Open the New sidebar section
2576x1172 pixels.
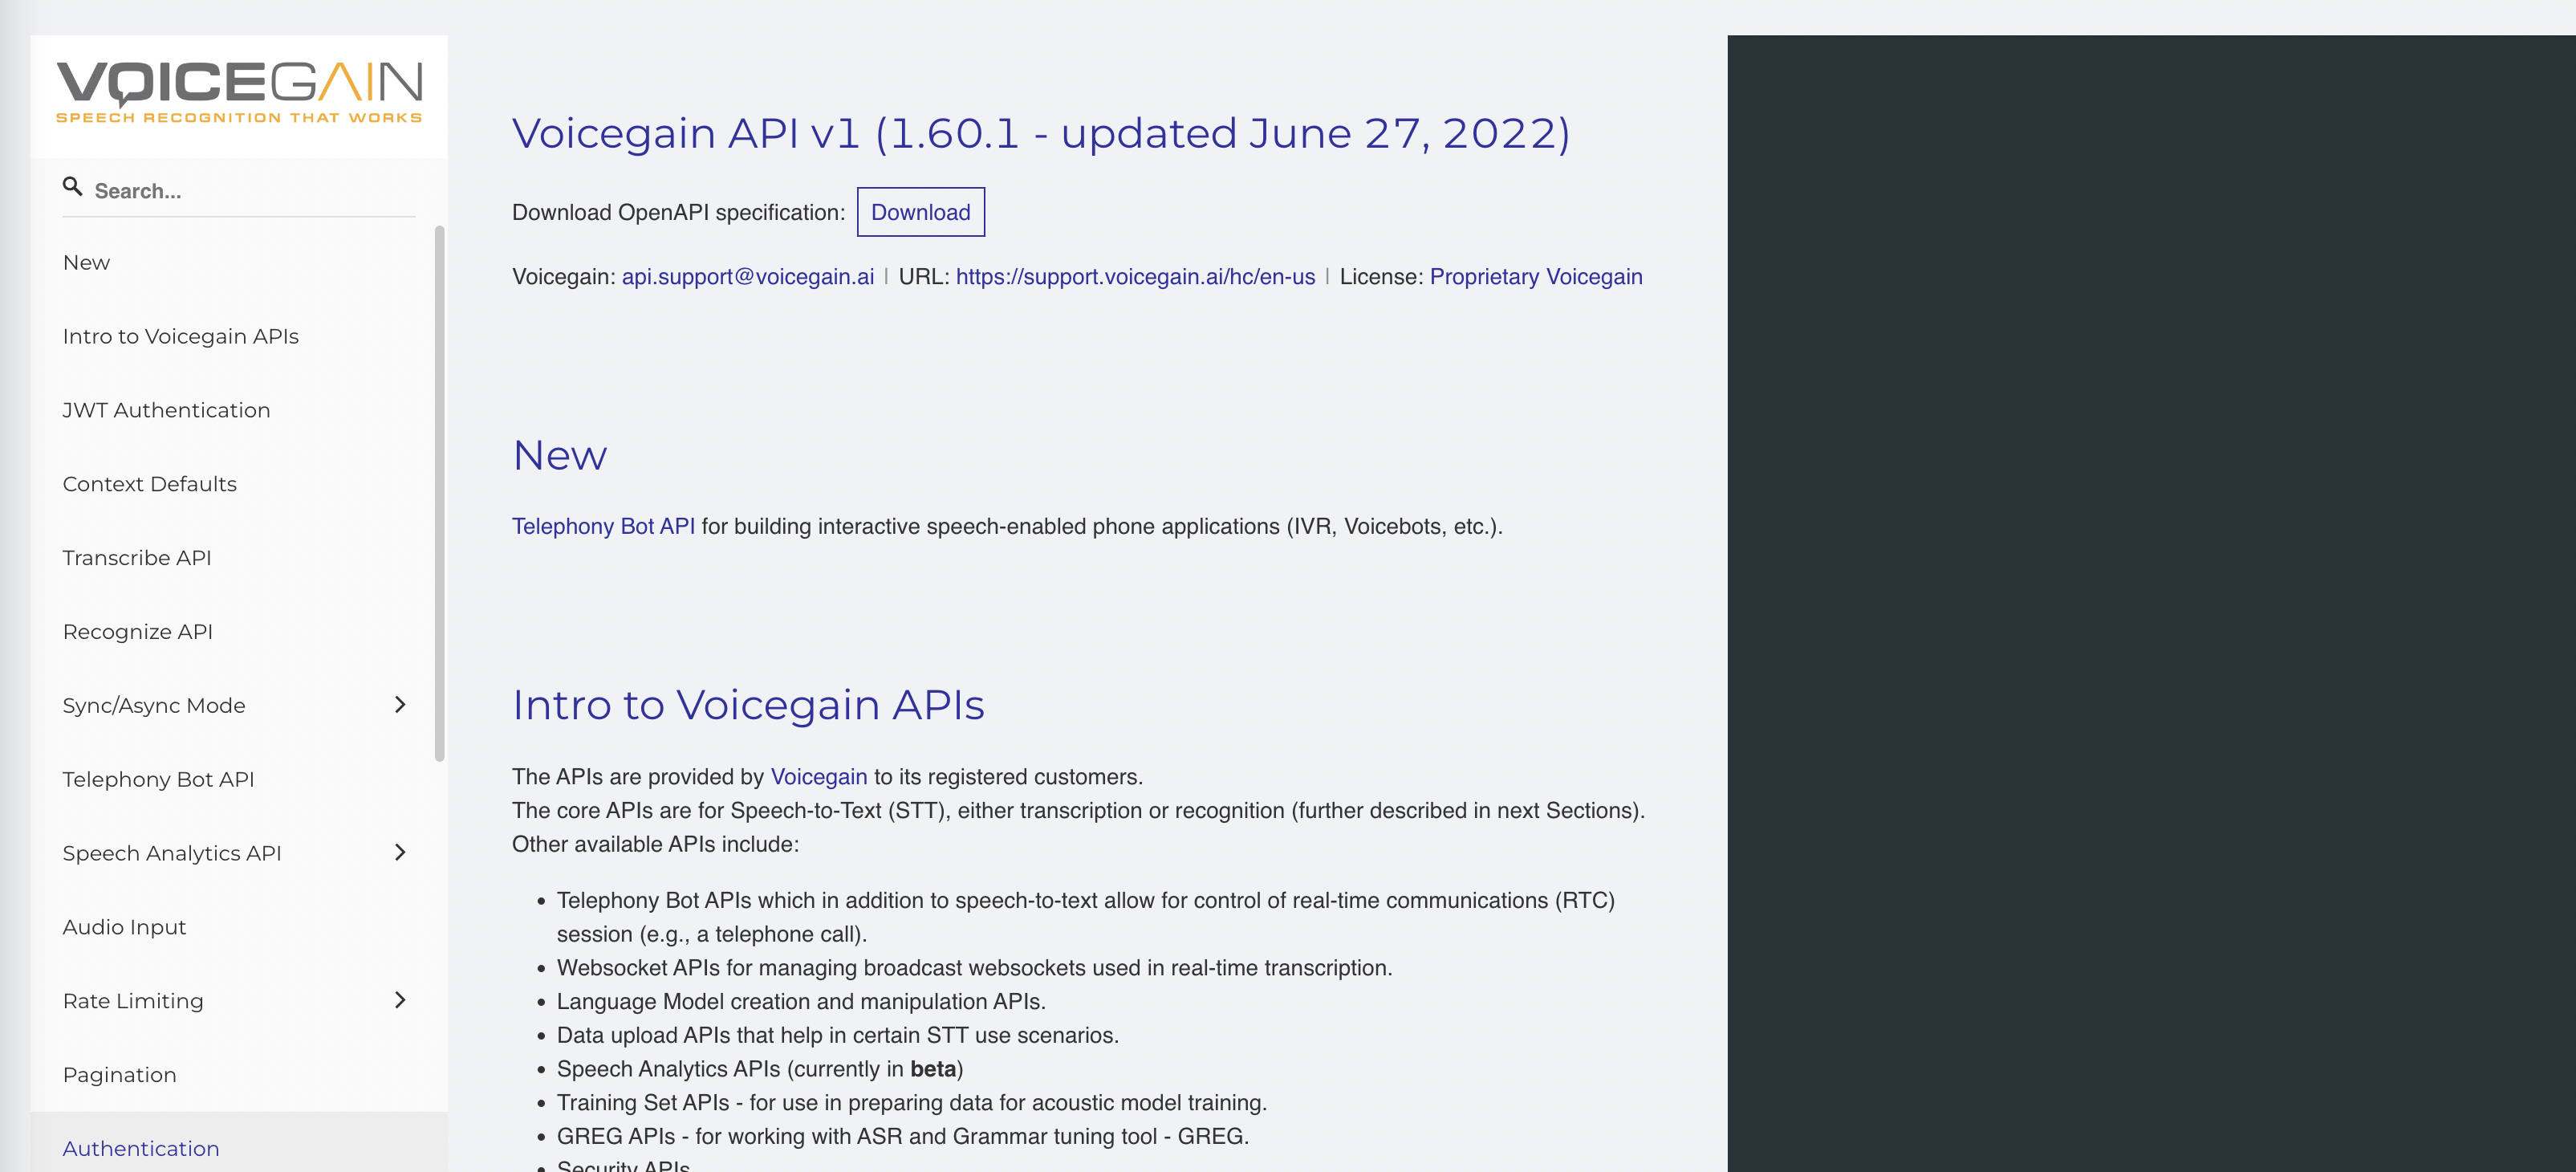pos(239,263)
